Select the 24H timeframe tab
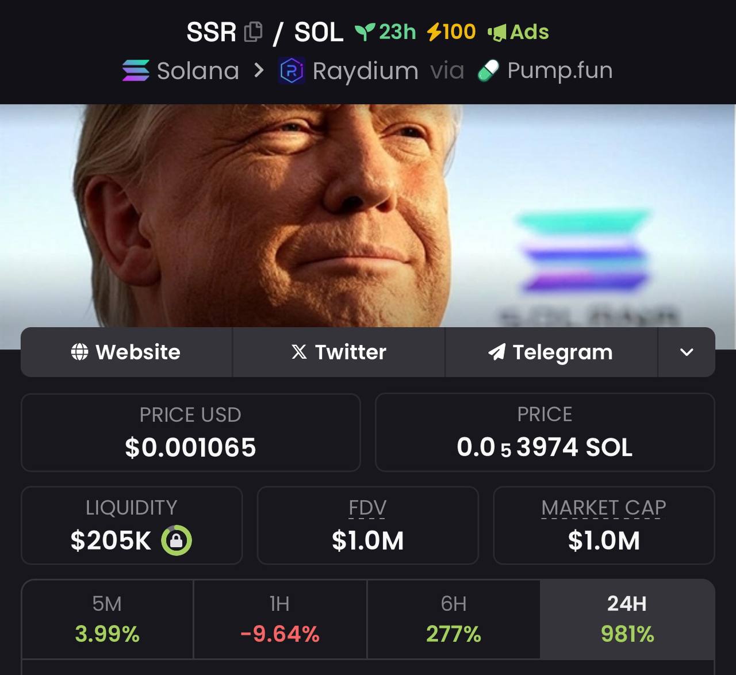Screen dimensions: 736x675 [627, 619]
